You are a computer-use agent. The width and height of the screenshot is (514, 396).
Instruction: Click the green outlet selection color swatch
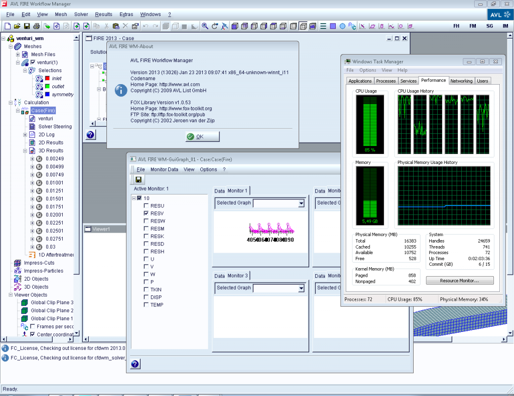(x=47, y=86)
